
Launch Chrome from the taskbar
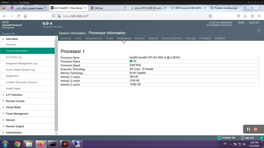17,144
